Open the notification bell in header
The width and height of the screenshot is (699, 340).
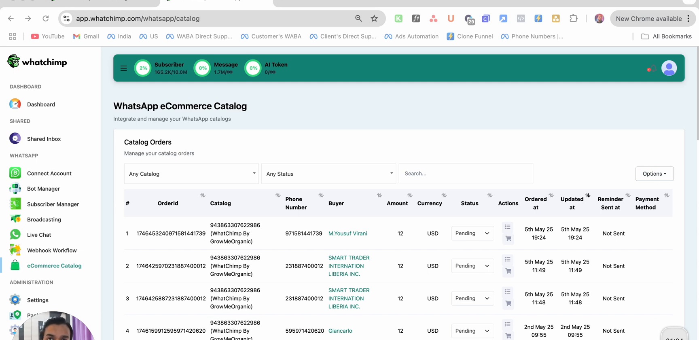coord(652,68)
